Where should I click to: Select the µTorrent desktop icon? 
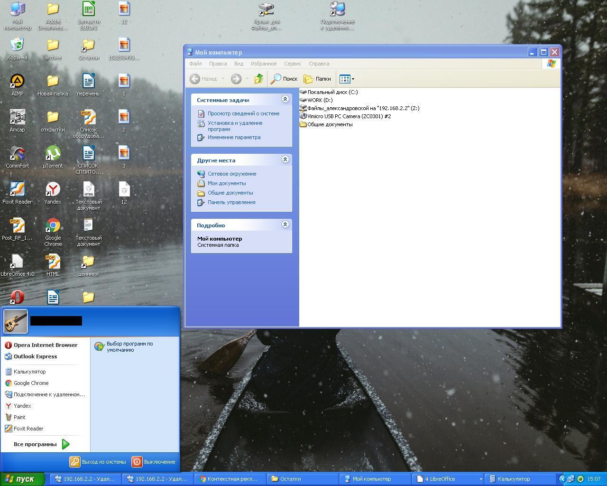coord(53,154)
